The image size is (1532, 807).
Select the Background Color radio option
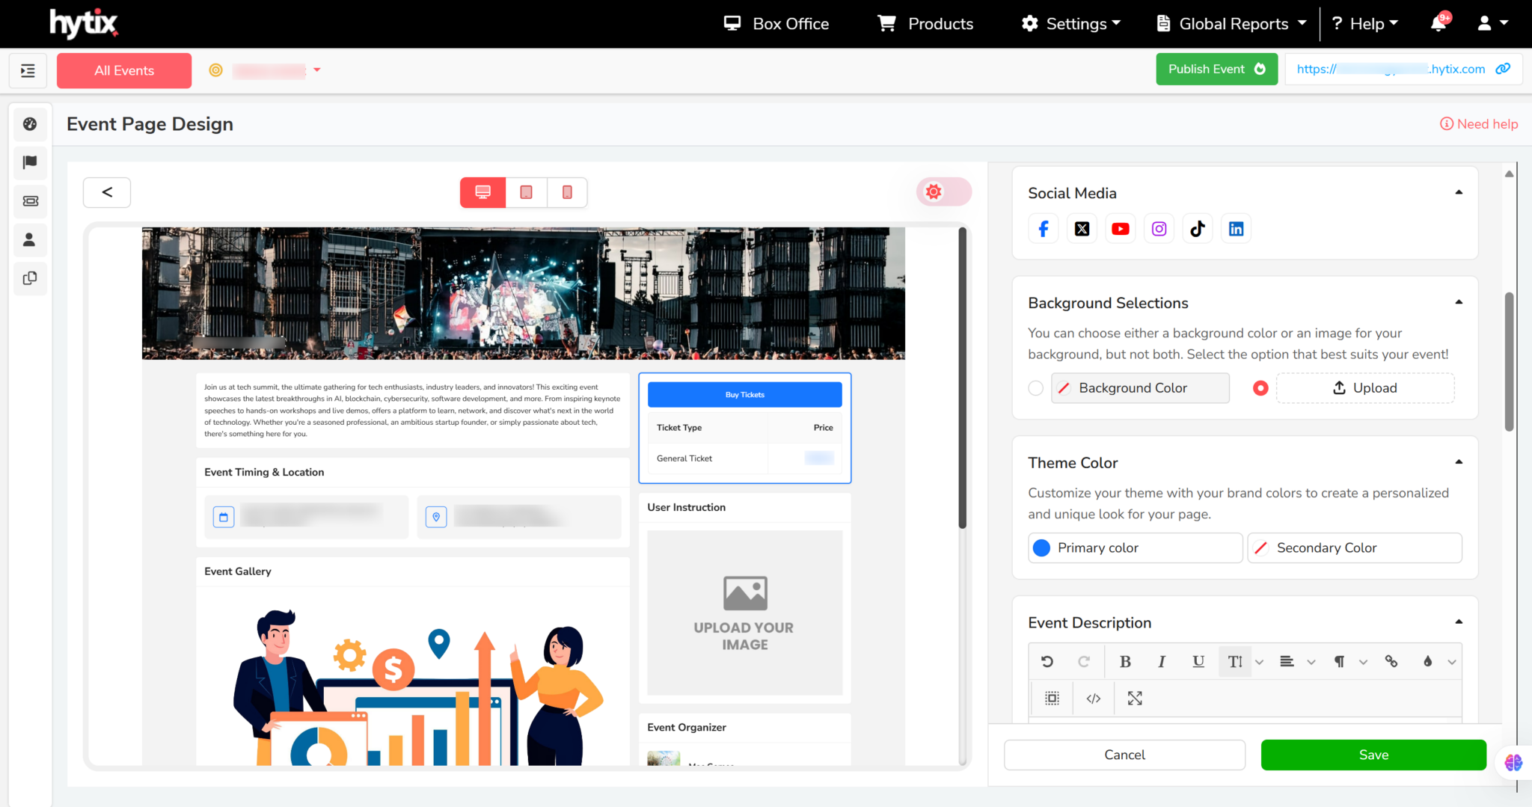(x=1035, y=387)
